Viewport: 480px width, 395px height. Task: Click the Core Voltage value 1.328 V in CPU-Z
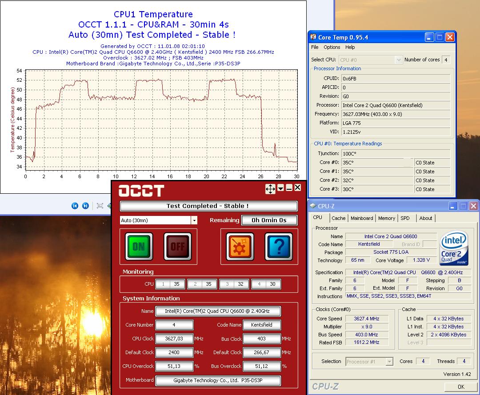[421, 260]
